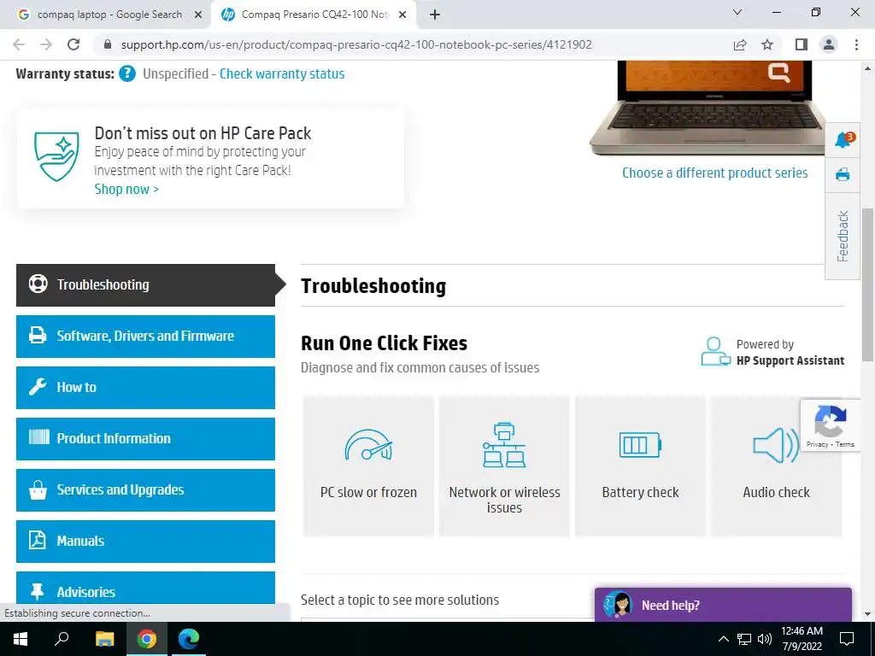Open the Check warranty status link

coord(282,73)
